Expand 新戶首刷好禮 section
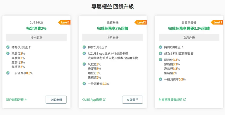This screenshot has width=225, height=115. [x=17, y=100]
